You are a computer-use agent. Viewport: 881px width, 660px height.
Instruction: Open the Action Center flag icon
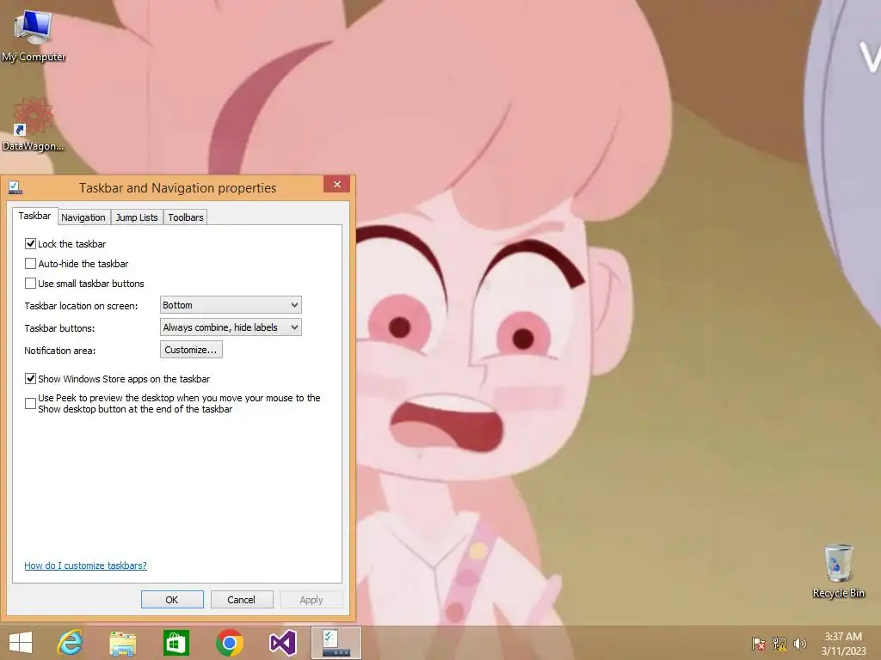(x=758, y=643)
